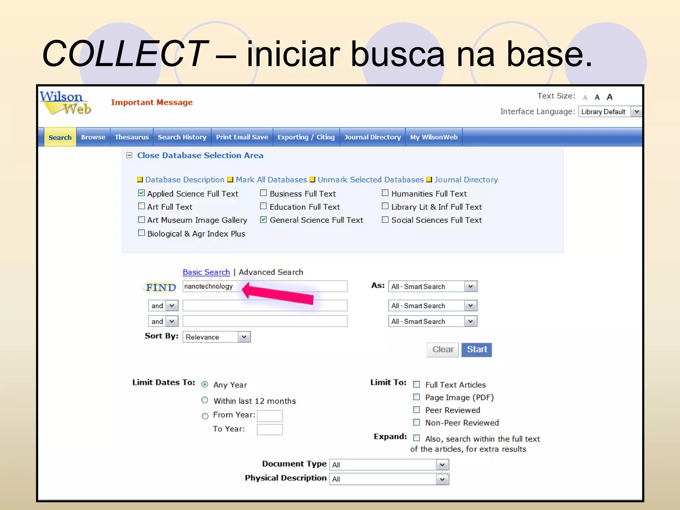Enable Expand search within full text
Image resolution: width=680 pixels, height=510 pixels.
pos(416,438)
